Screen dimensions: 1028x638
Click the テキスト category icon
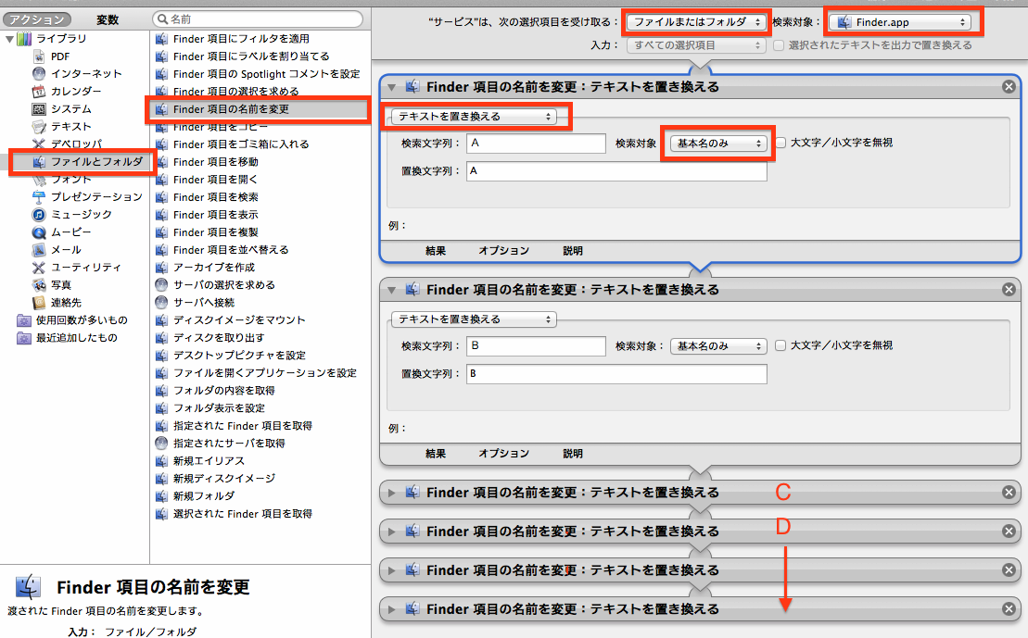[39, 127]
